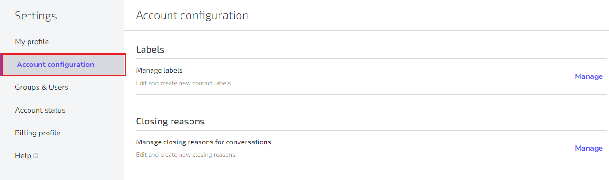609x180 pixels.
Task: Click the Account configuration page title
Action: click(x=192, y=15)
